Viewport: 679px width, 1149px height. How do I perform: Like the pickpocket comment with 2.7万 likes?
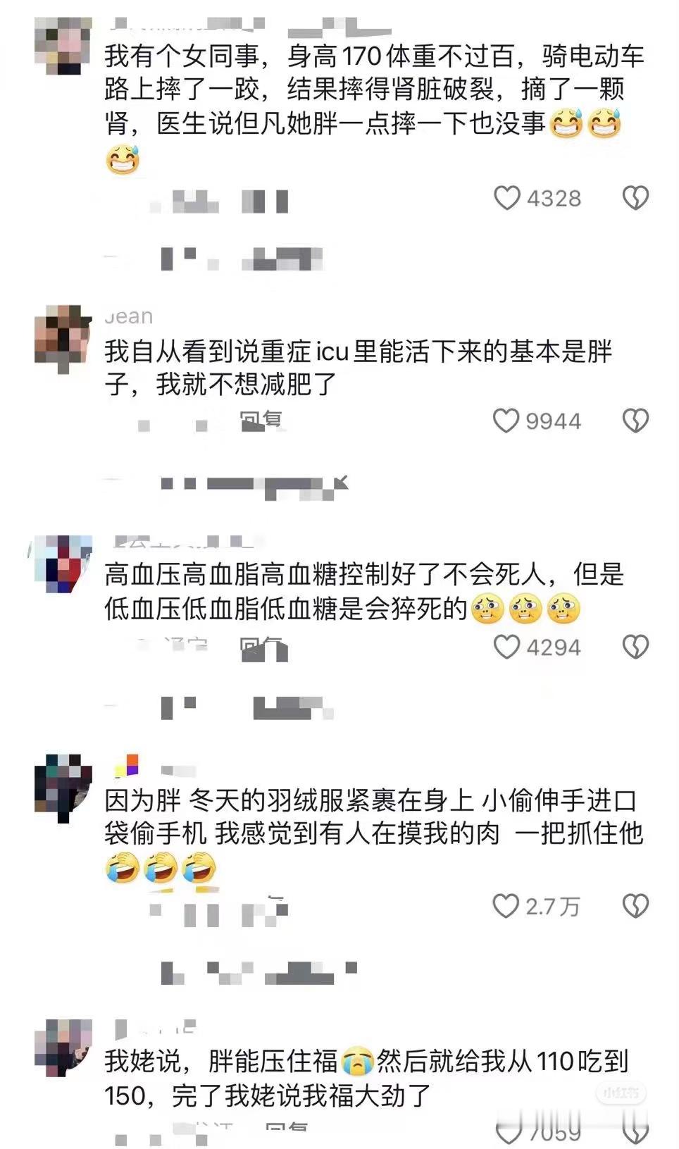coord(506,905)
